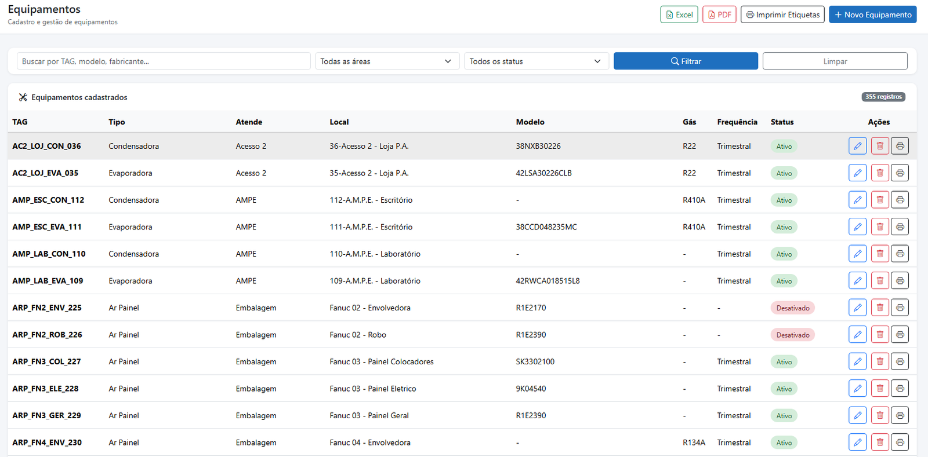
Task: Focus the TAG, modelo, fabricante search field
Action: click(x=164, y=61)
